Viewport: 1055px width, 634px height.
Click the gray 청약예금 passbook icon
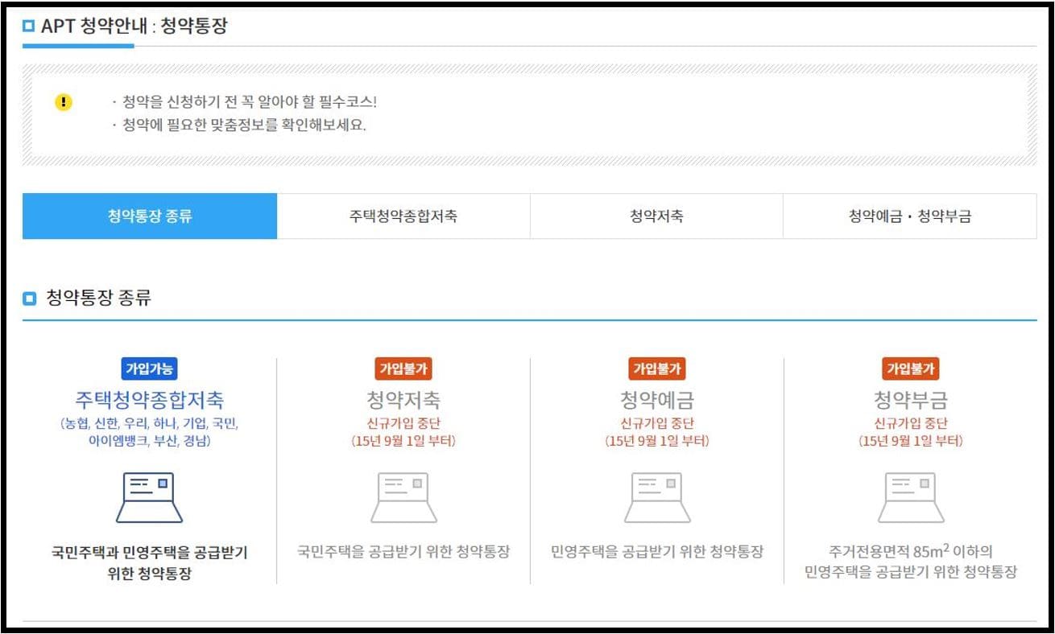657,497
